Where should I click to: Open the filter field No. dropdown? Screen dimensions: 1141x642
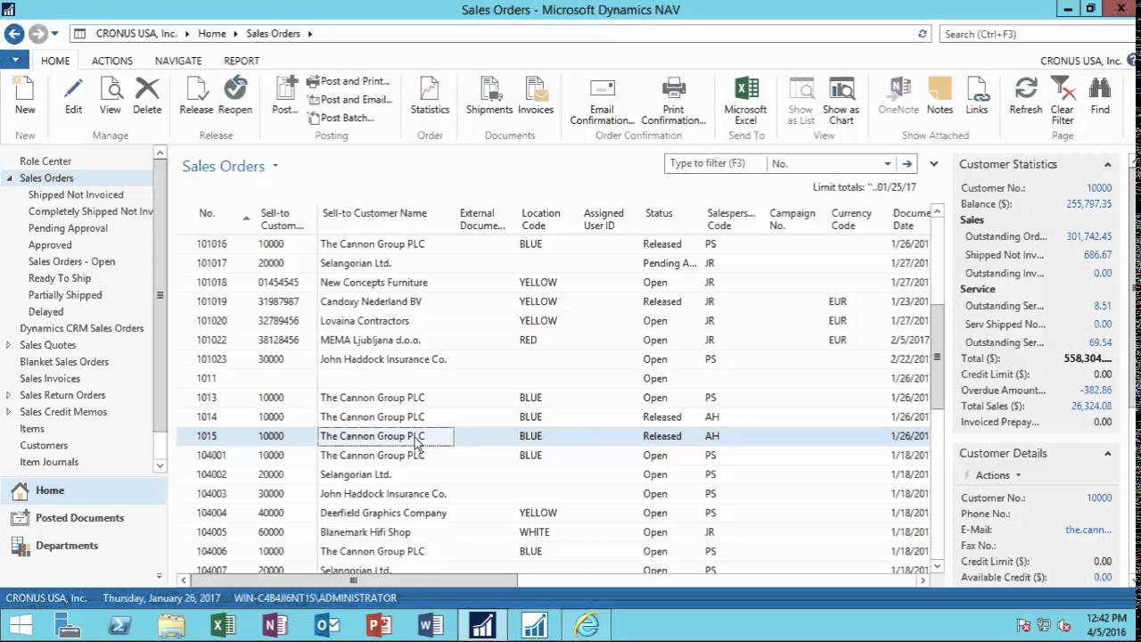click(x=888, y=164)
